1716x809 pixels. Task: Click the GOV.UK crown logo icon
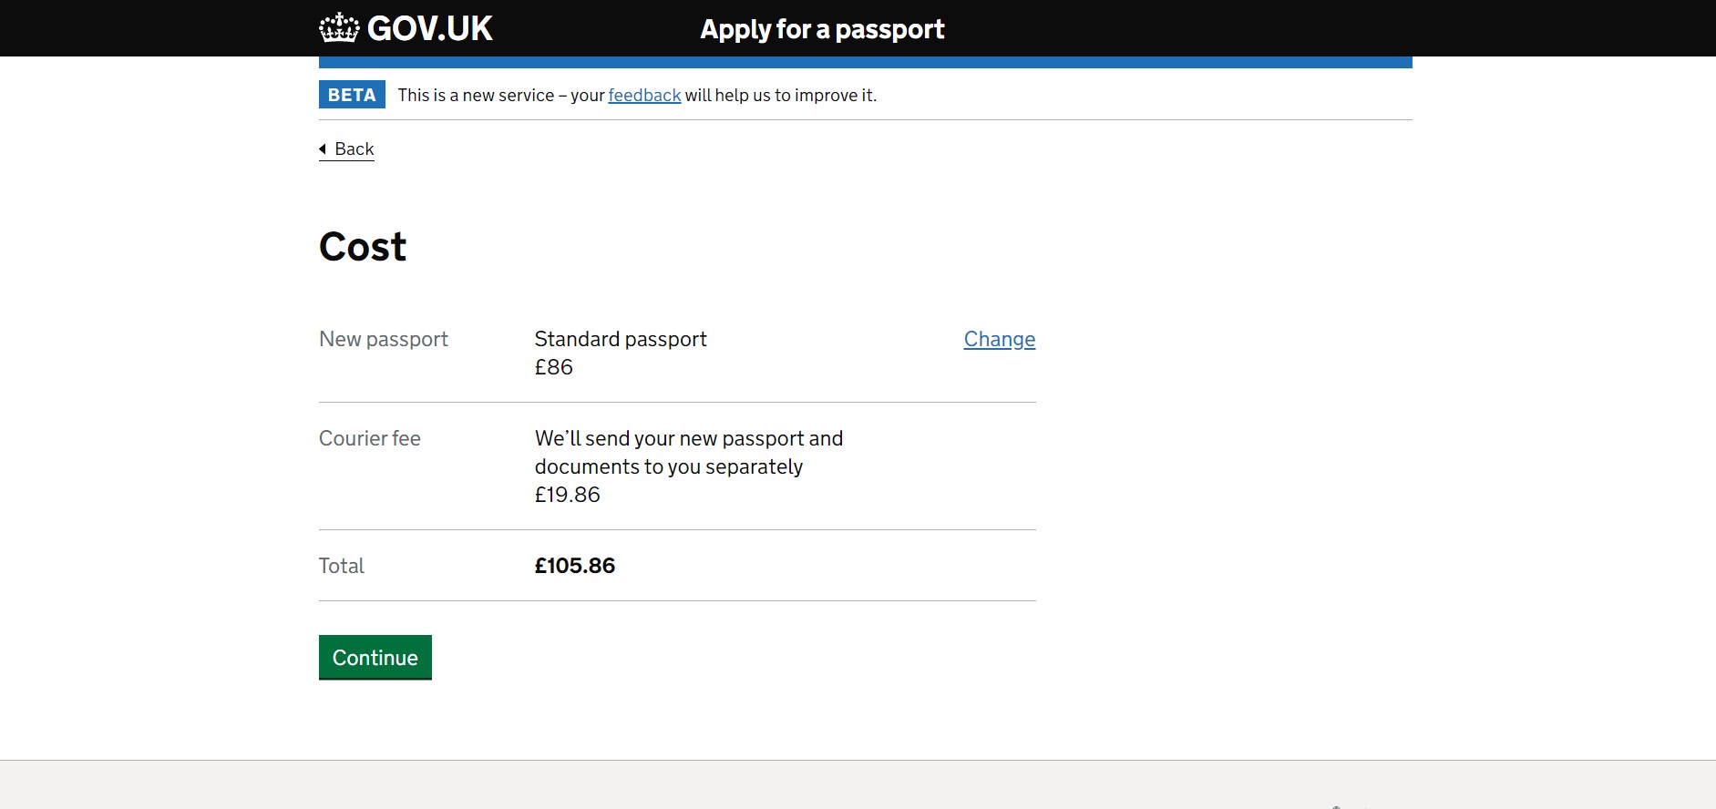339,28
